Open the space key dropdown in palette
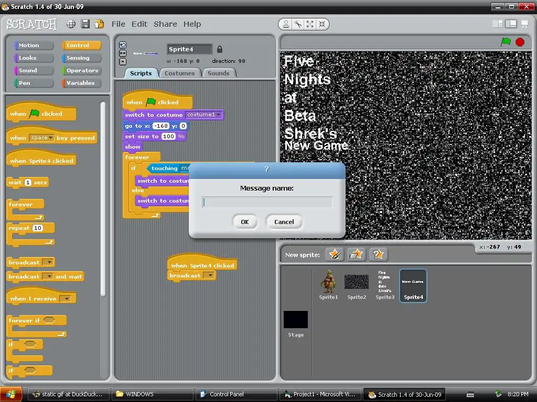 click(x=41, y=138)
